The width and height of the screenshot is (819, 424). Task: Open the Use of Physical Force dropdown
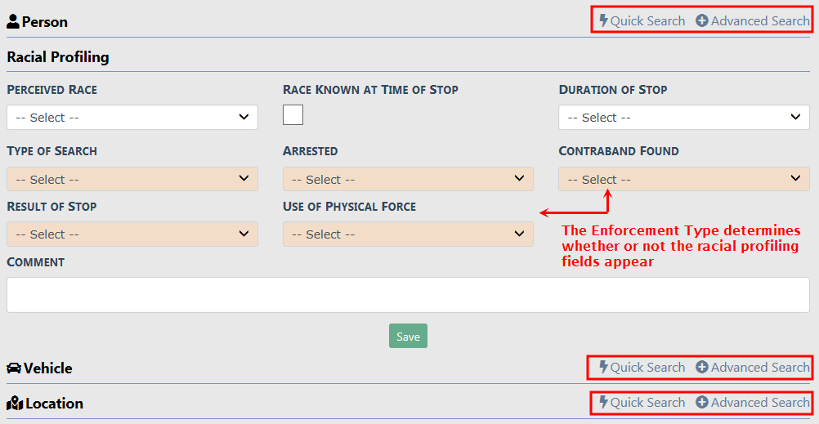point(408,234)
